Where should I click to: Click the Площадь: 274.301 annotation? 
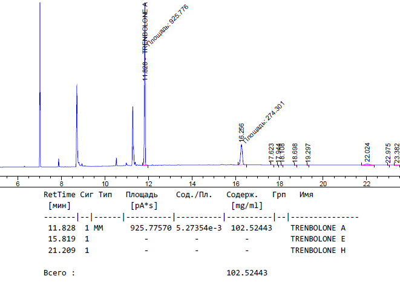264,122
